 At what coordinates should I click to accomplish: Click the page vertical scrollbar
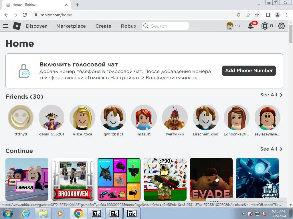tap(291, 34)
